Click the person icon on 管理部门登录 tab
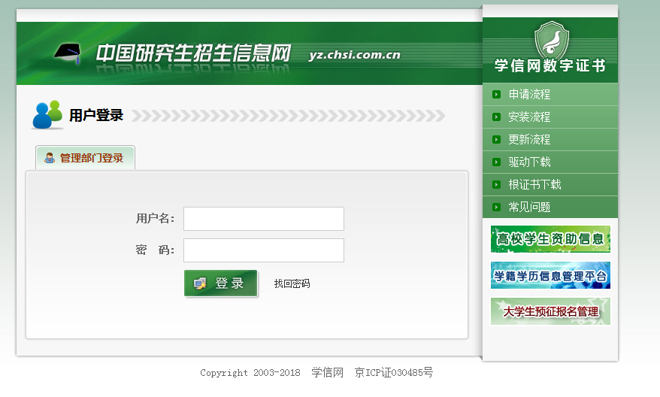Image resolution: width=660 pixels, height=397 pixels. click(50, 158)
